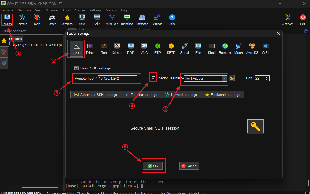Image resolution: width=310 pixels, height=194 pixels.
Task: Select SSH session type
Action: point(77,49)
